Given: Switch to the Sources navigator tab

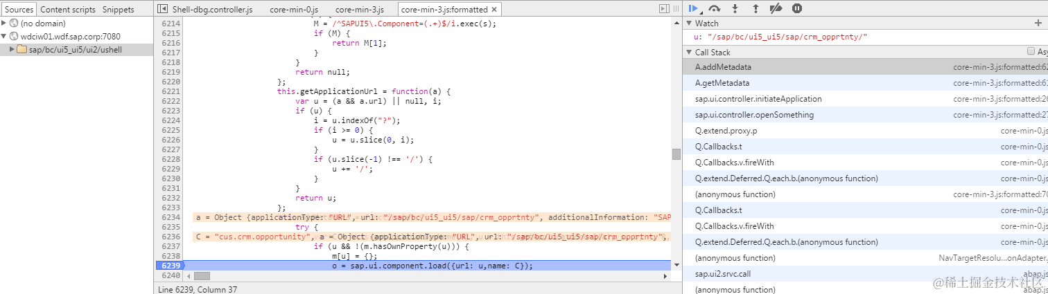Looking at the screenshot, I should click(19, 10).
